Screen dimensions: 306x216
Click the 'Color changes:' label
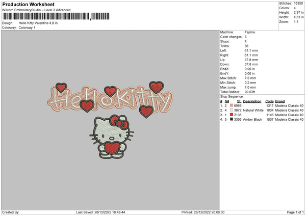click(231, 37)
